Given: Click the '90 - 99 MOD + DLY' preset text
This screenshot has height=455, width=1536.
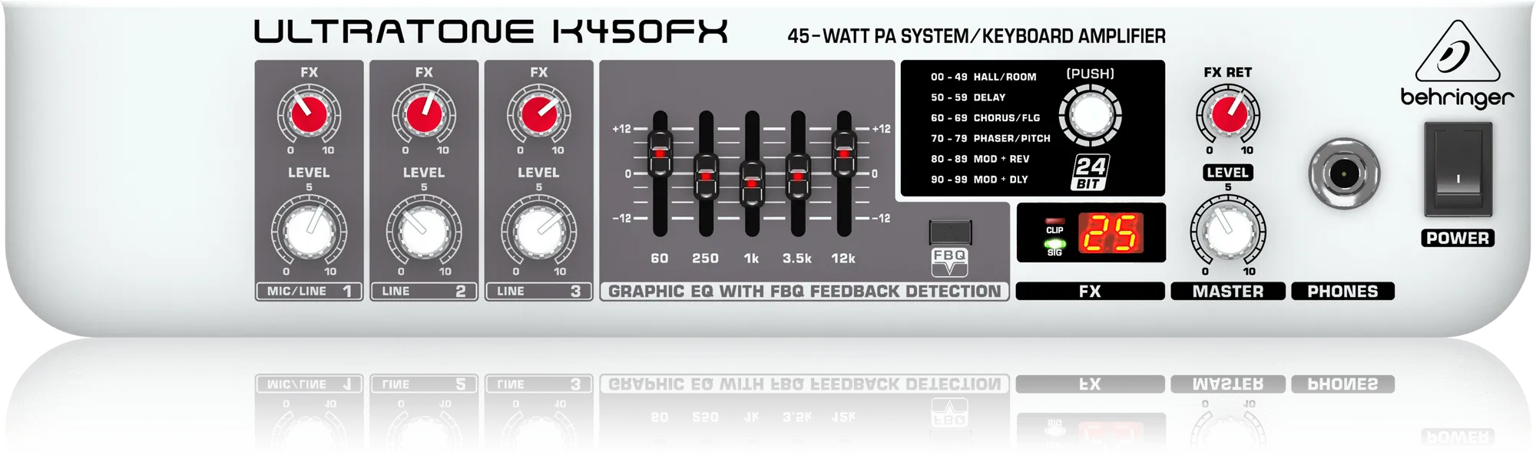Looking at the screenshot, I should 979,180.
